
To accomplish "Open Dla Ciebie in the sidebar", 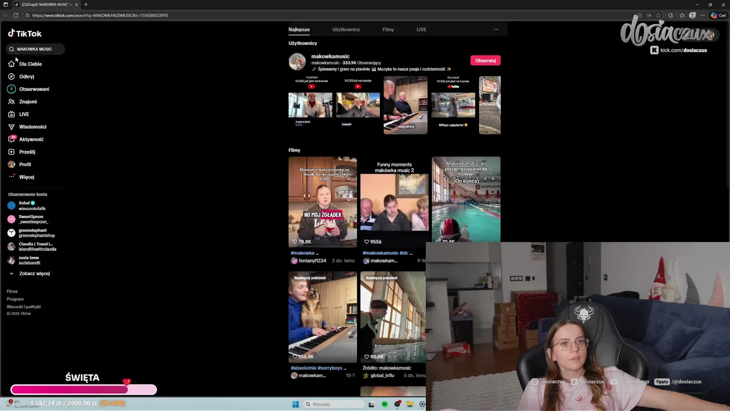I will tap(25, 64).
